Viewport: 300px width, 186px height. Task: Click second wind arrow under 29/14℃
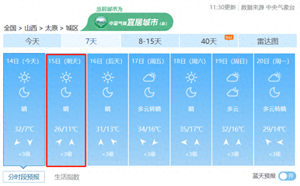point(280,142)
